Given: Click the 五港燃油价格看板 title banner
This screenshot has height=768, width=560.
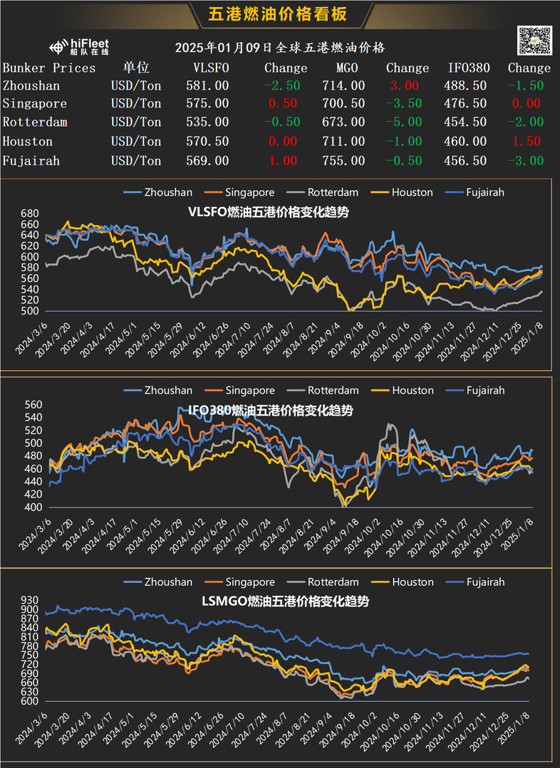Looking at the screenshot, I should point(278,14).
